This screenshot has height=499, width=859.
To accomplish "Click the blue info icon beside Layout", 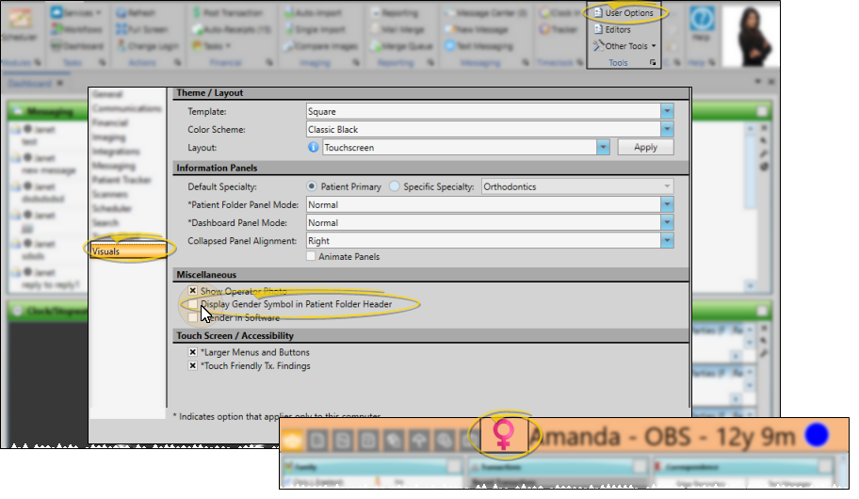I will pos(314,148).
